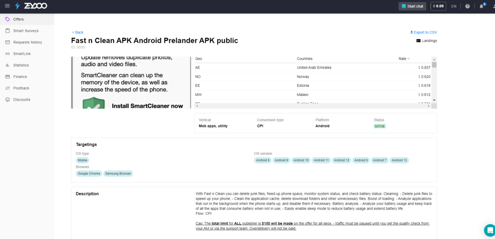The height and width of the screenshot is (239, 495).
Task: Open the Statistics sidebar item
Action: (21, 65)
